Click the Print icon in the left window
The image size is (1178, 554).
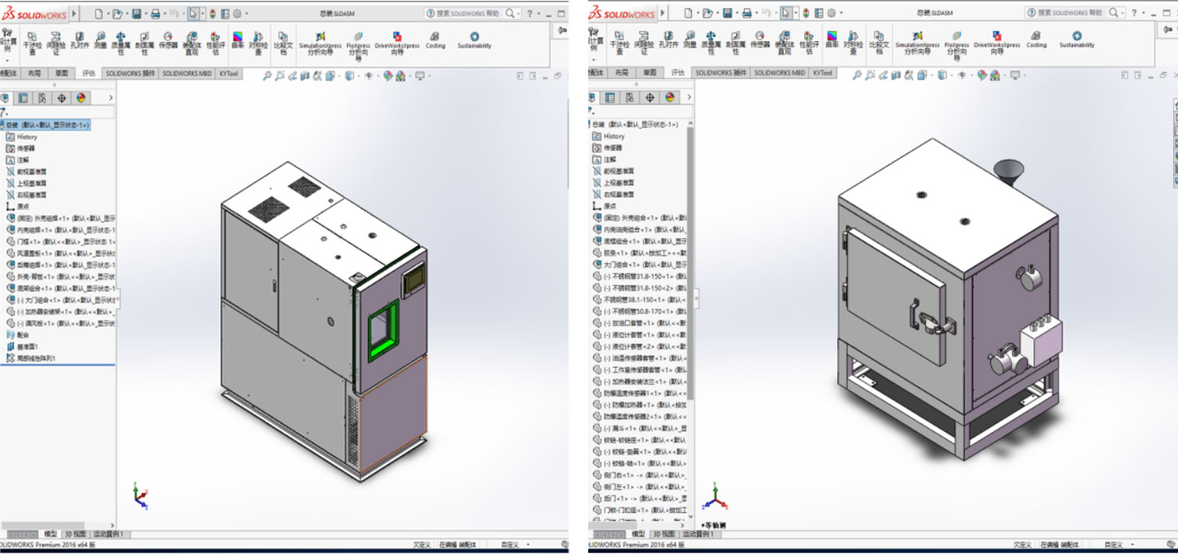155,13
